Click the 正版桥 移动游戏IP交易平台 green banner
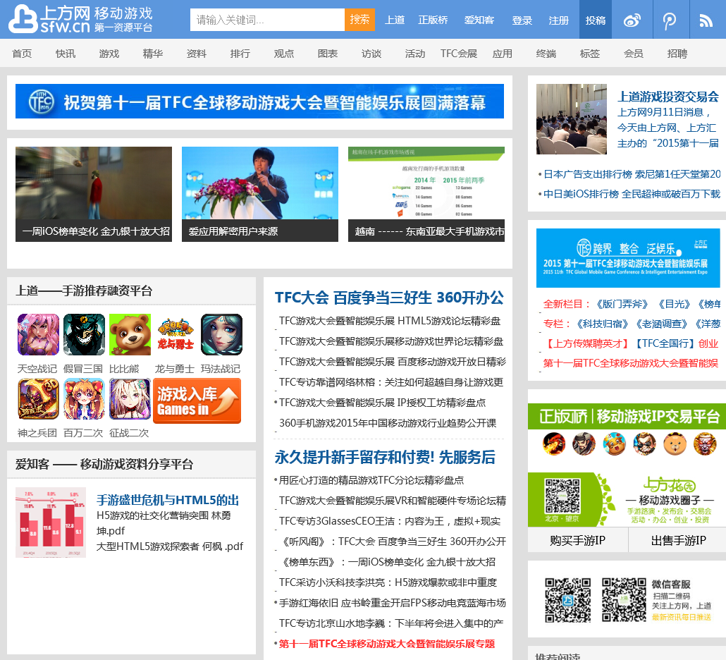The image size is (726, 660). pyautogui.click(x=627, y=417)
